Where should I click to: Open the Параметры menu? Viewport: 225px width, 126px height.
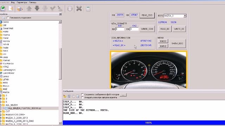coord(22,2)
